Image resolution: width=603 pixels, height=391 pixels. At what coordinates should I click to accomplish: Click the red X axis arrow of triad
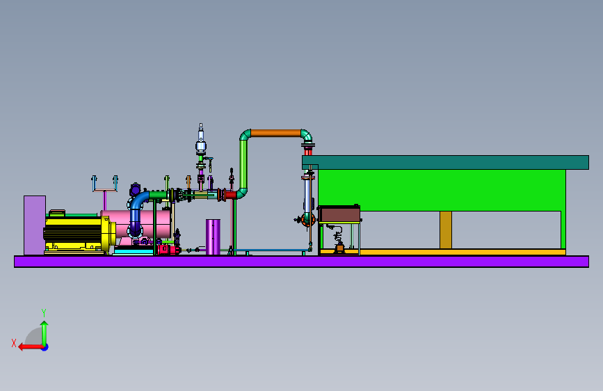coord(31,347)
